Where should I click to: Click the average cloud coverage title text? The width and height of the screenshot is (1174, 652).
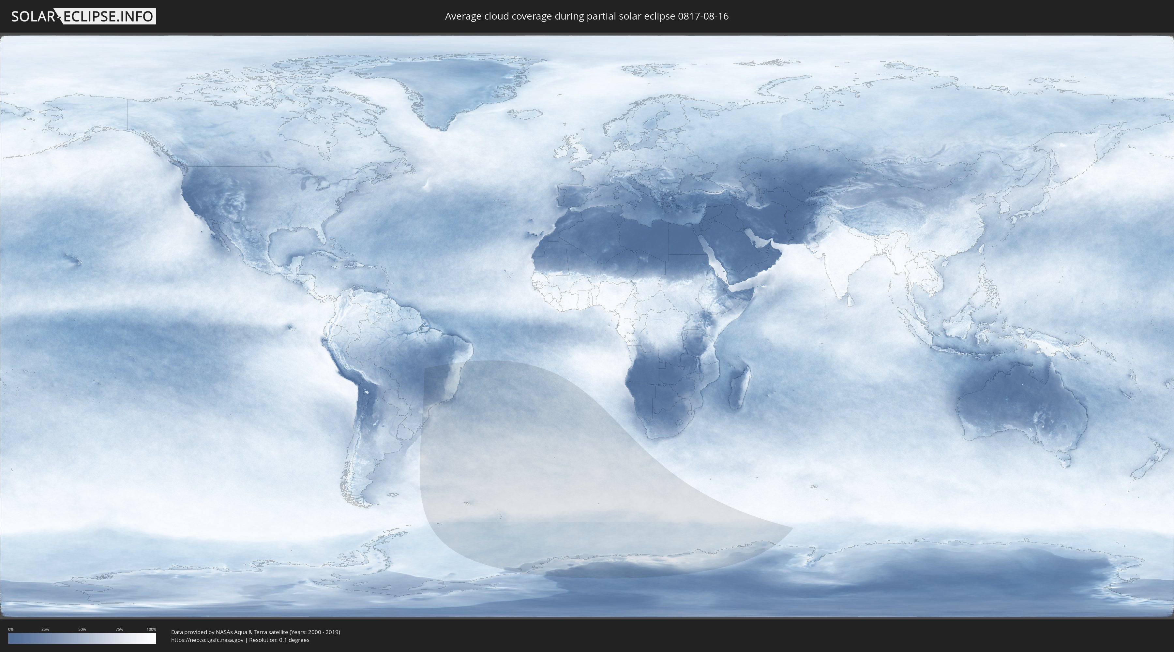587,16
